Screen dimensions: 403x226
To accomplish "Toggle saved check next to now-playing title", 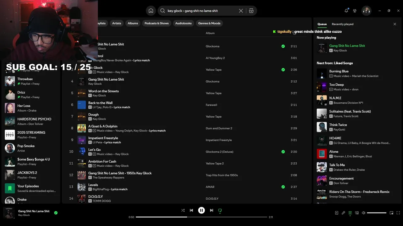I will [56, 213].
